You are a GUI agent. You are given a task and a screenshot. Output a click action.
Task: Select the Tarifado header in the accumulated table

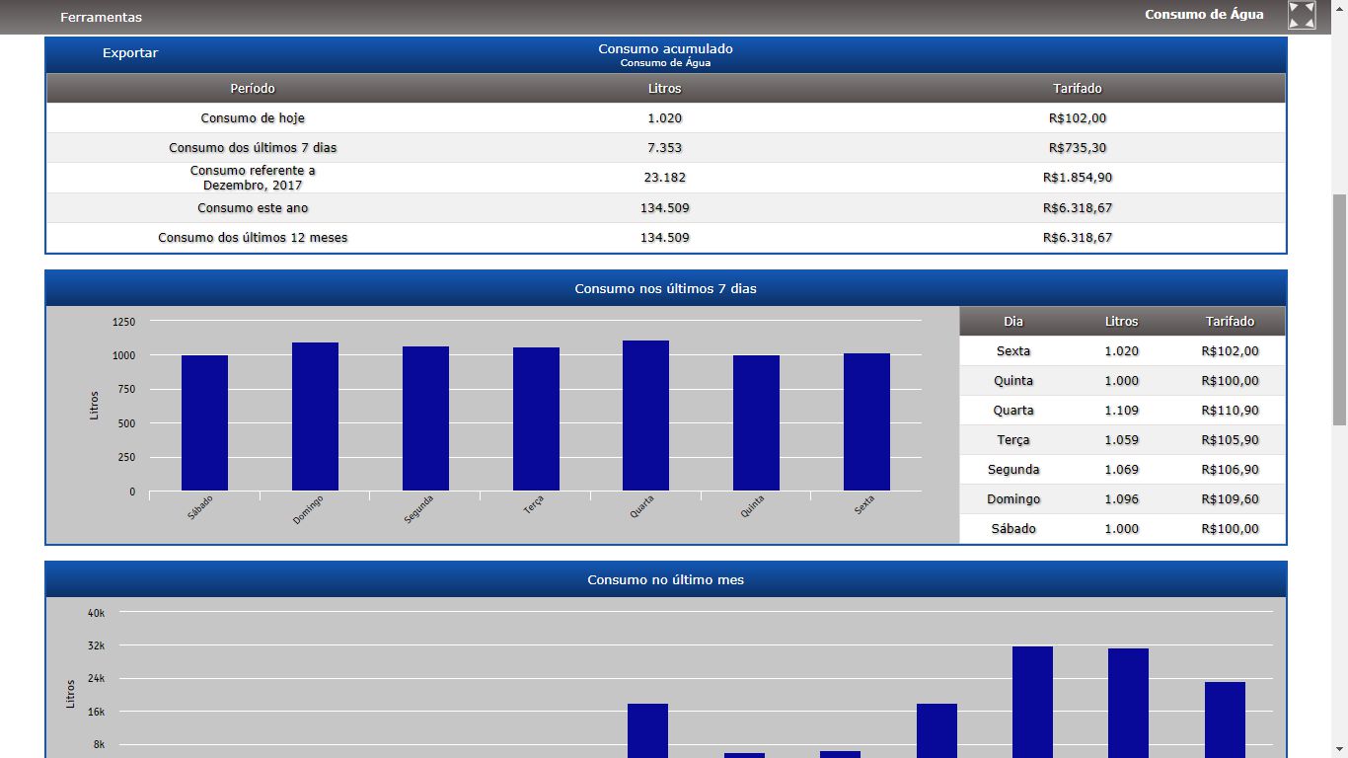[x=1078, y=89]
